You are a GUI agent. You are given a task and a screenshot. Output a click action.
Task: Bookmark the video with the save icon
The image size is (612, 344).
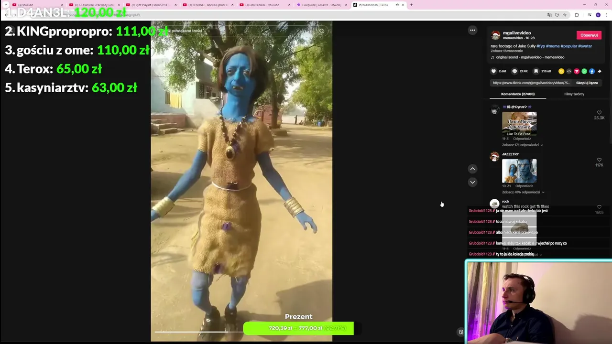536,71
